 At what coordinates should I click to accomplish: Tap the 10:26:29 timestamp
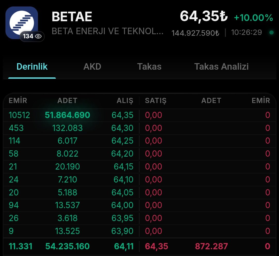coord(246,32)
